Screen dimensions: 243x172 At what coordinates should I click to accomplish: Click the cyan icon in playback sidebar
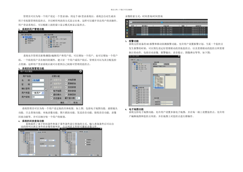(127, 30)
